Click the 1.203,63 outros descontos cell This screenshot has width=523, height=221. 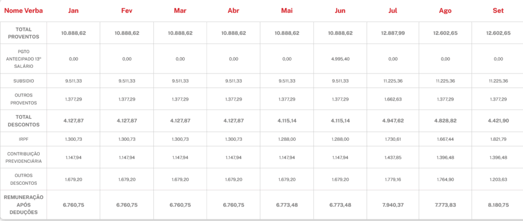[x=498, y=179]
